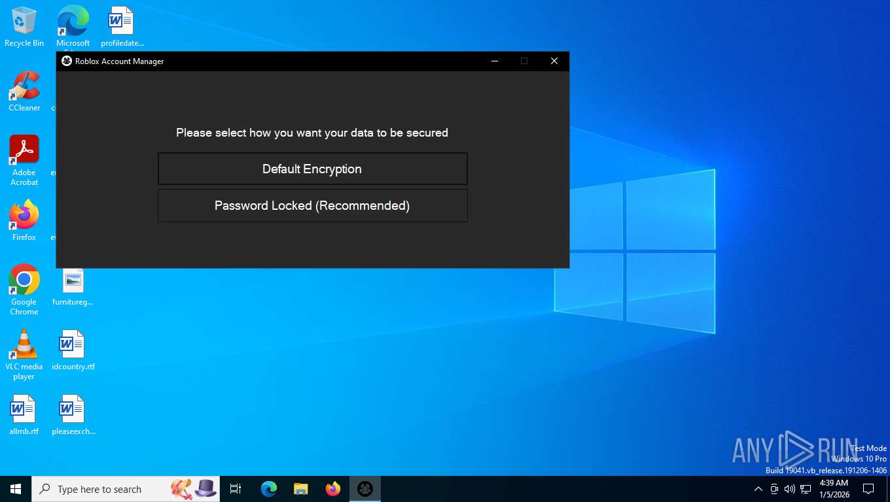
Task: Select the Adobe Acrobat desktop shortcut
Action: pos(24,161)
